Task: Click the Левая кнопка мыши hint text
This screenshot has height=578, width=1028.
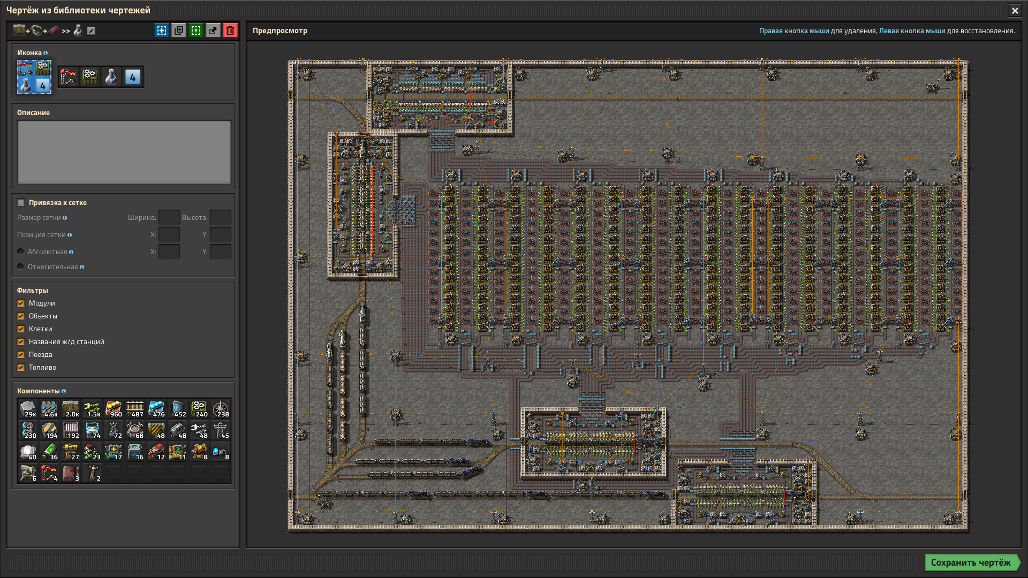Action: click(x=912, y=31)
